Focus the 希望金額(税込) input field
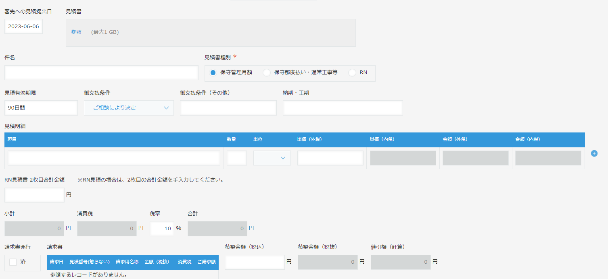 tap(255, 262)
